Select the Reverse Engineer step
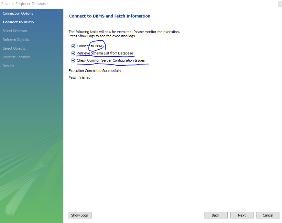282x223 pixels. pos(16,57)
